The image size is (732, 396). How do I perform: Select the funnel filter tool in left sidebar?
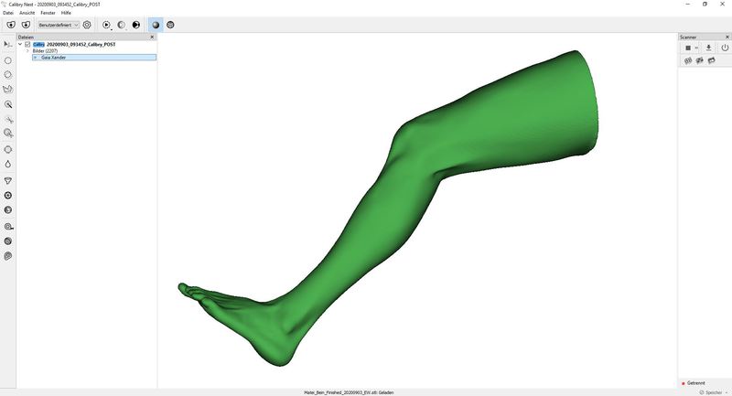8,180
